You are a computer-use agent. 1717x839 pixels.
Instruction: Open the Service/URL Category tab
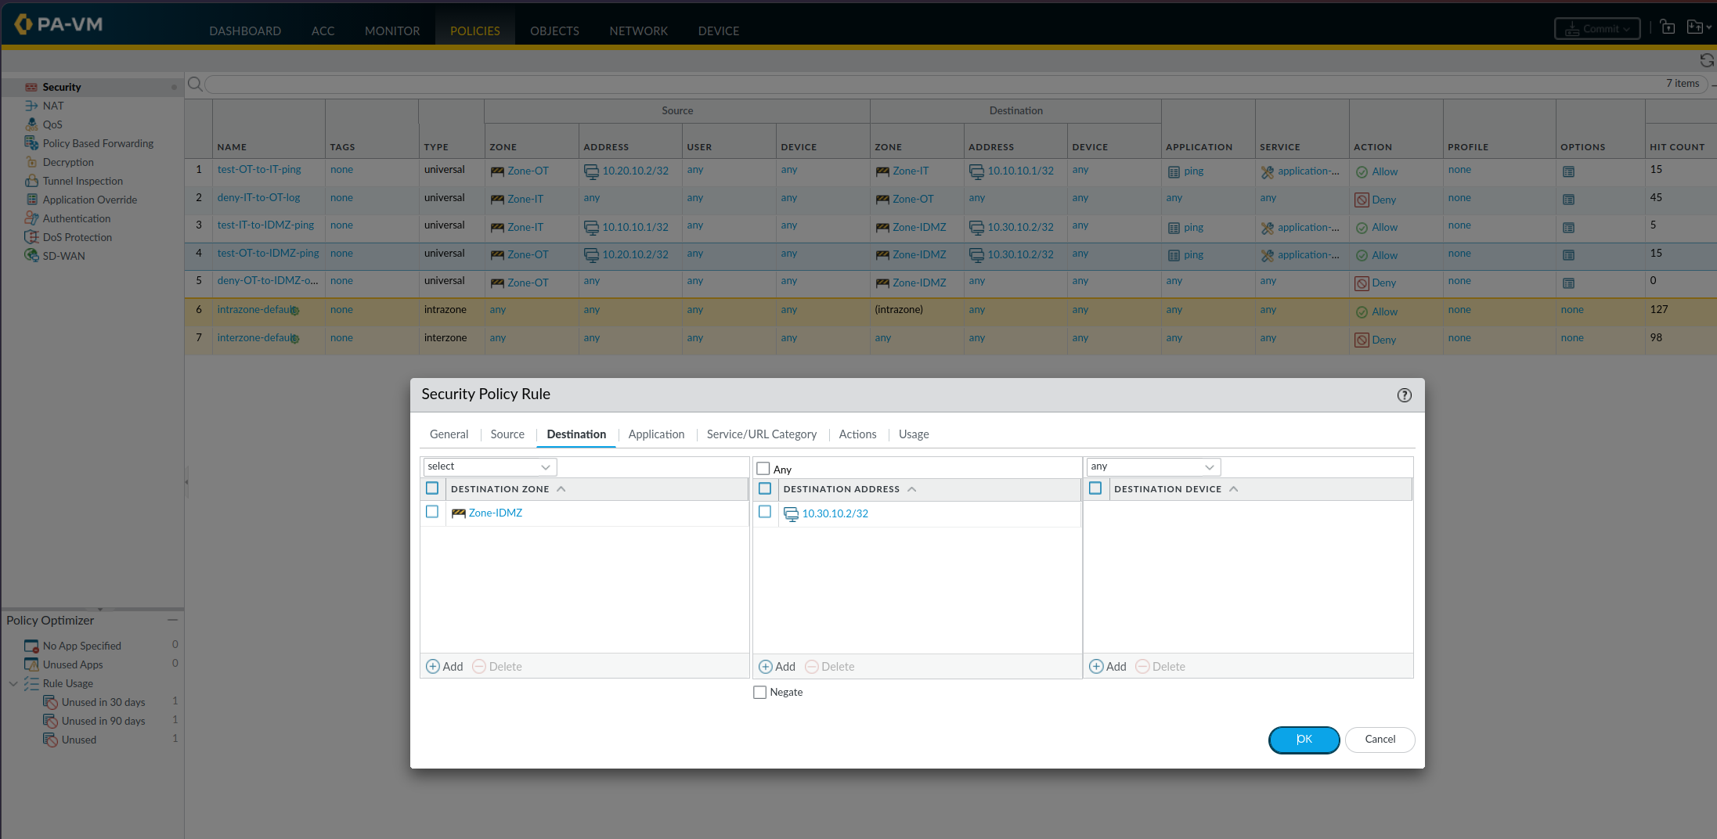pos(762,434)
